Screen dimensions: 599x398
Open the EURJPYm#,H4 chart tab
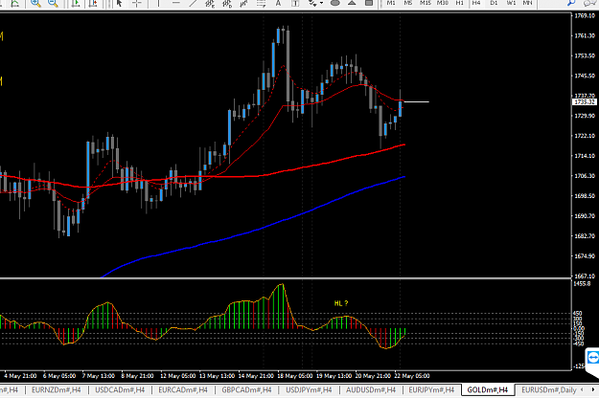[x=431, y=390]
